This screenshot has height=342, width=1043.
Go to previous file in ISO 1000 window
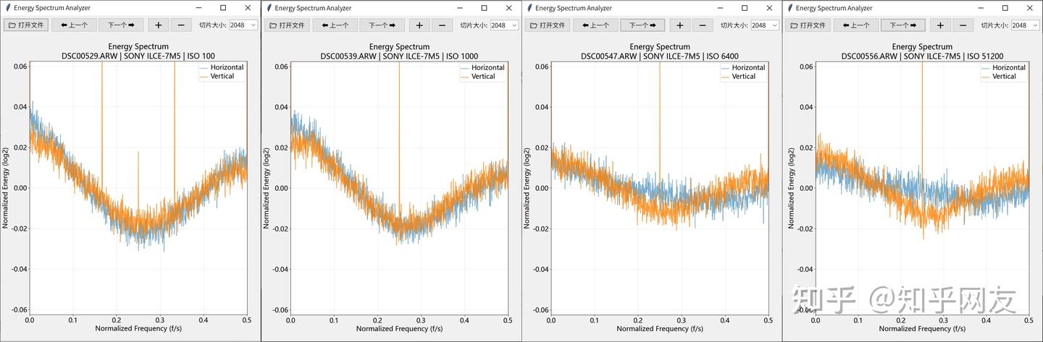335,25
